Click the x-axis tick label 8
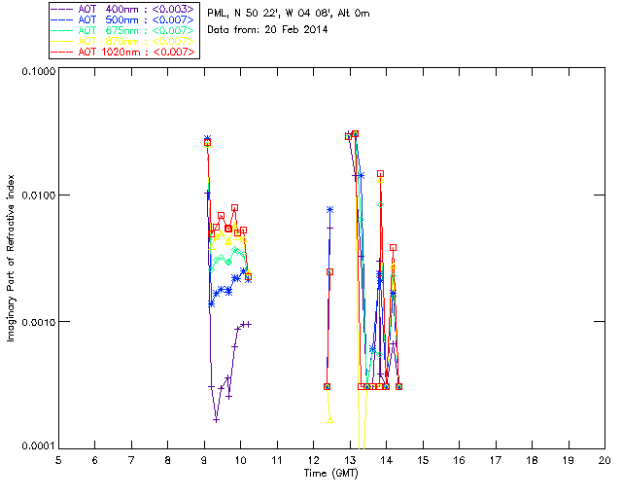Viewport: 622px width, 498px height. [168, 460]
